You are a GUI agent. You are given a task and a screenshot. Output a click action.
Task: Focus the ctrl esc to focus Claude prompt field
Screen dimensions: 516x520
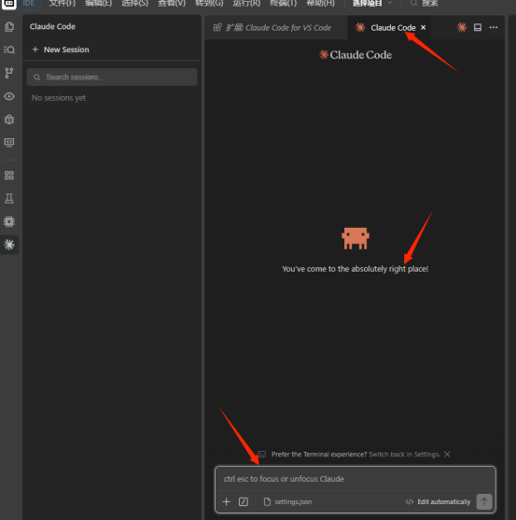tap(356, 479)
